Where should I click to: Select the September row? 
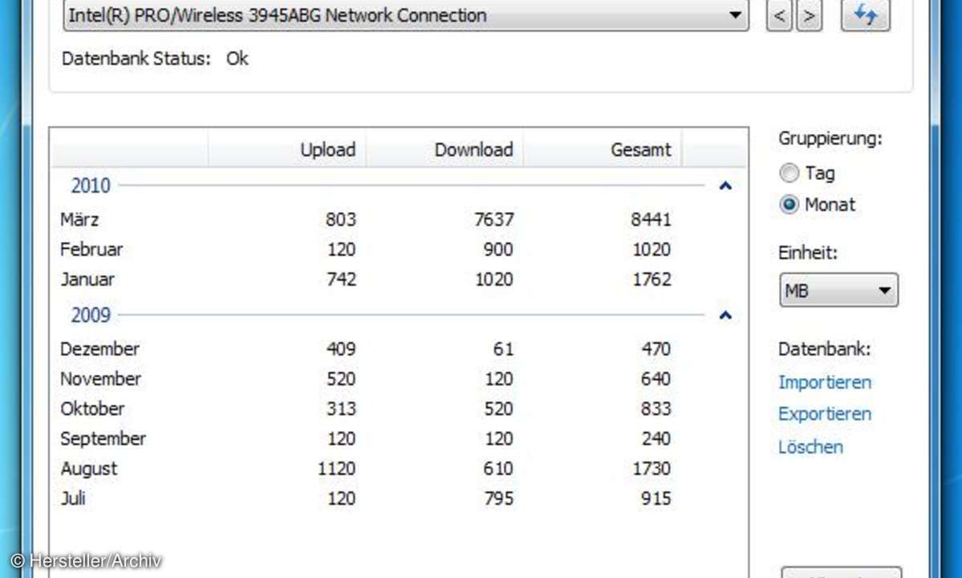click(x=399, y=438)
